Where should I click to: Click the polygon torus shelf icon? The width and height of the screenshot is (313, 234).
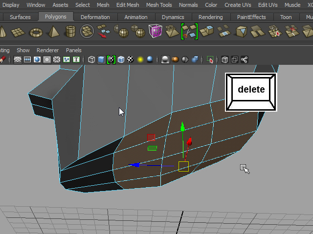36,33
